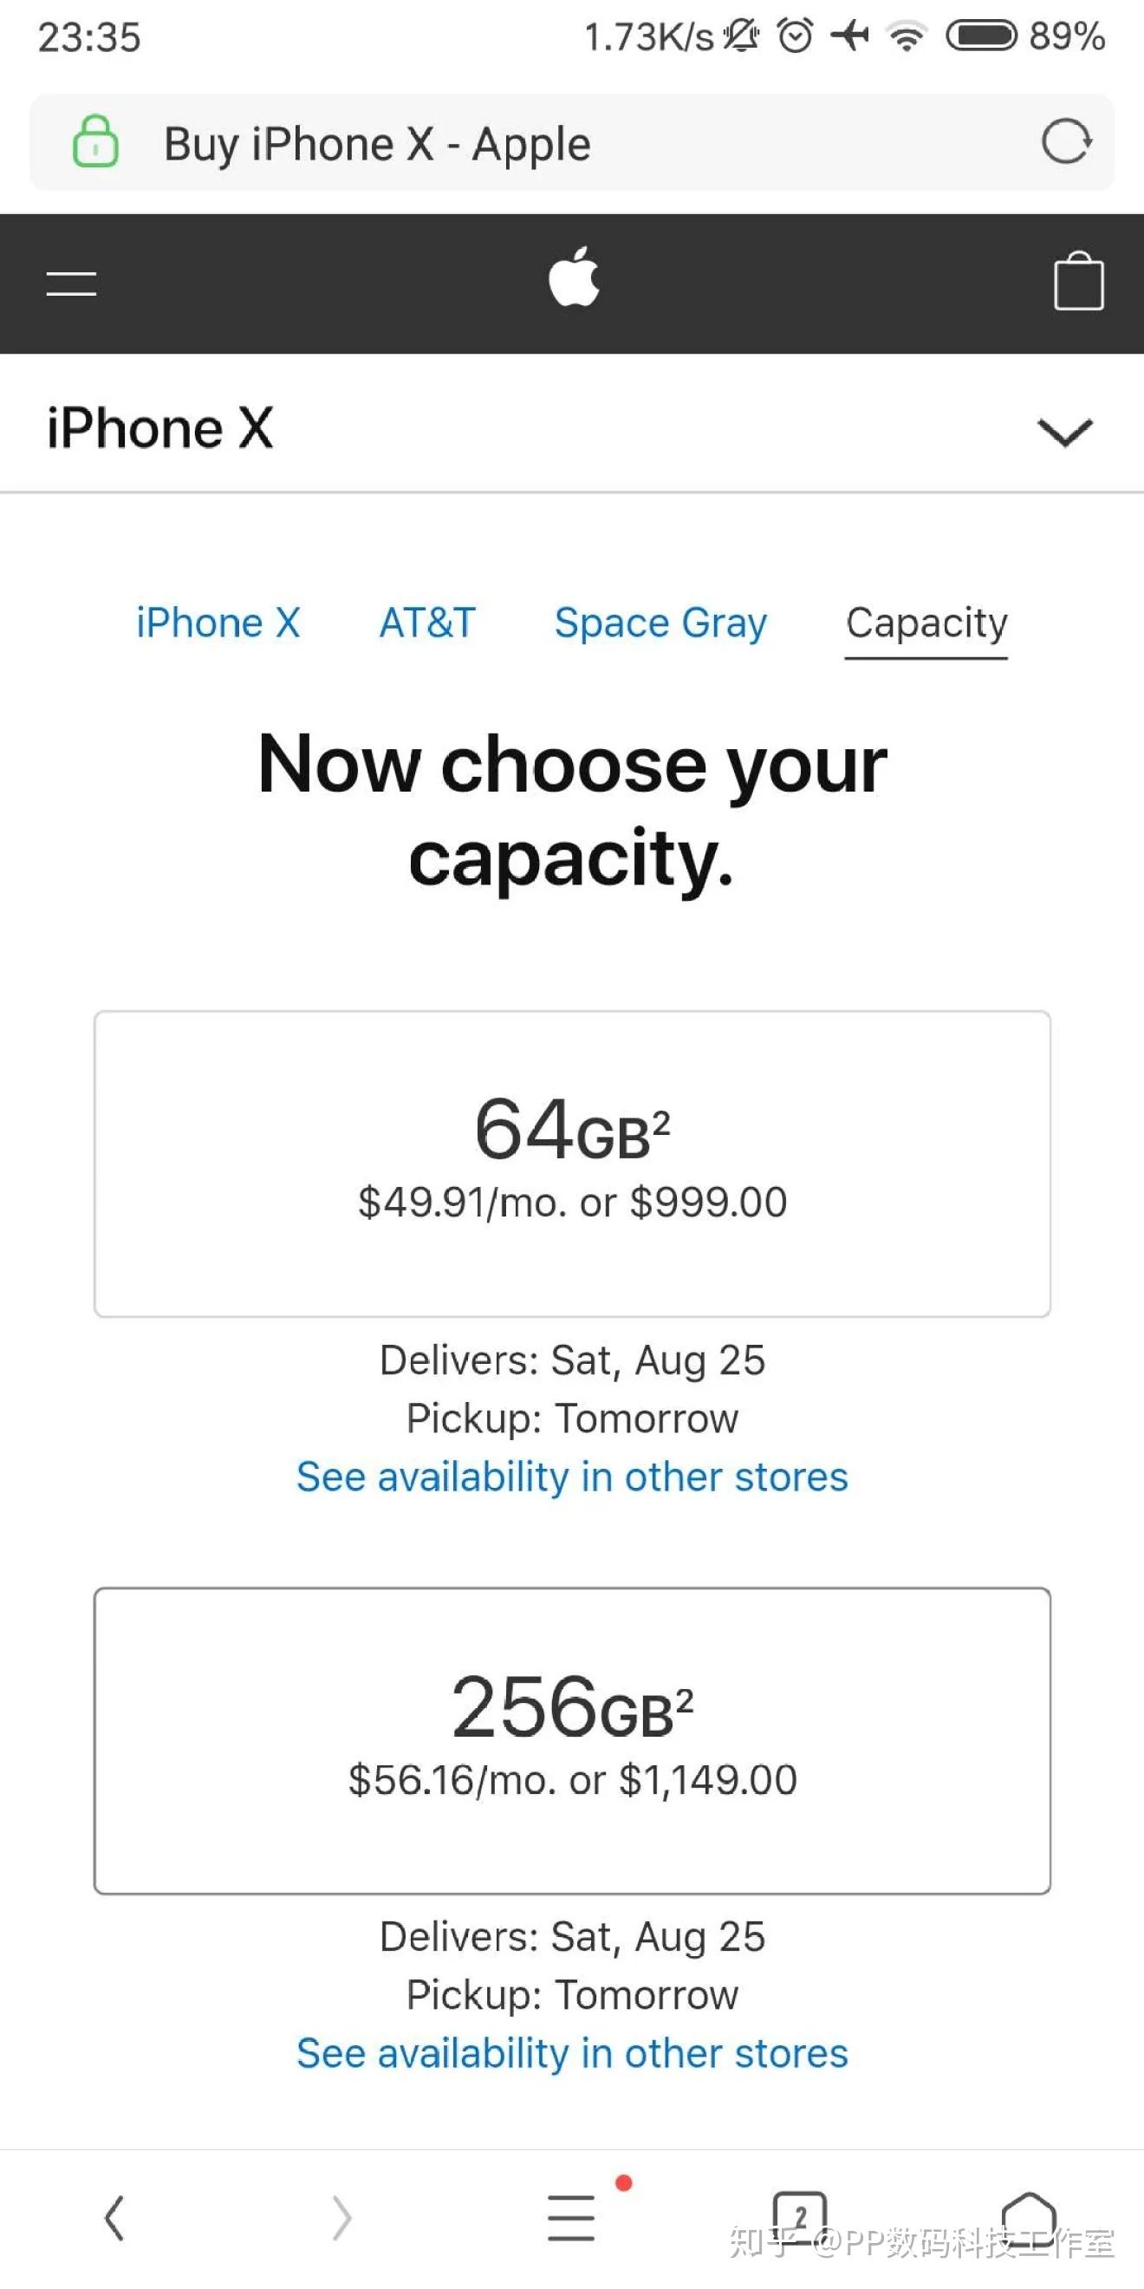Viewport: 1144px width, 2289px height.
Task: Select the 256GB capacity option
Action: [572, 1741]
